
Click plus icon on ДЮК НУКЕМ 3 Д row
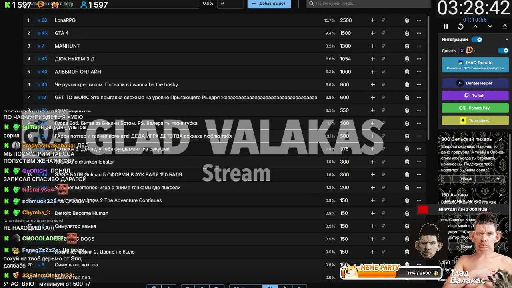pyautogui.click(x=372, y=59)
